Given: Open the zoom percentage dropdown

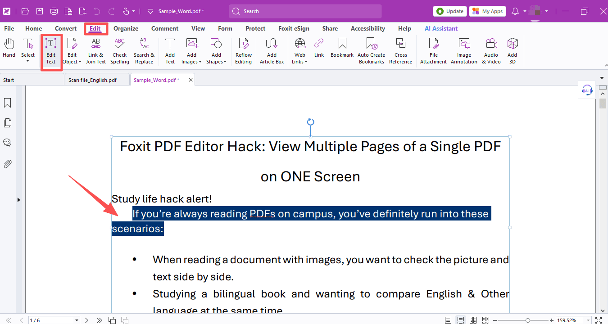Looking at the screenshot, I should 587,320.
